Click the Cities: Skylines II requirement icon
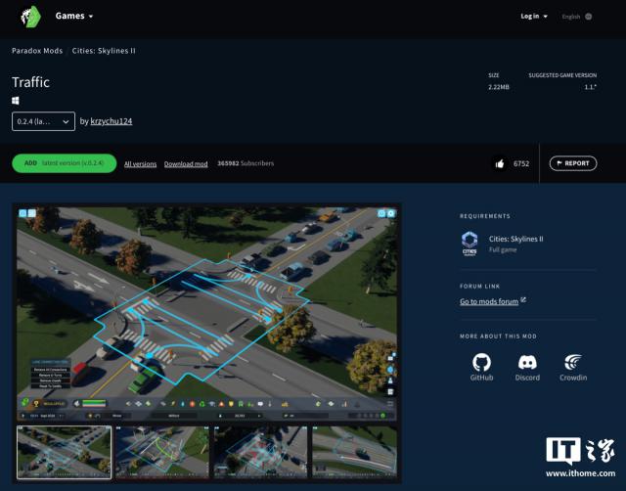The height and width of the screenshot is (491, 626). pos(469,242)
